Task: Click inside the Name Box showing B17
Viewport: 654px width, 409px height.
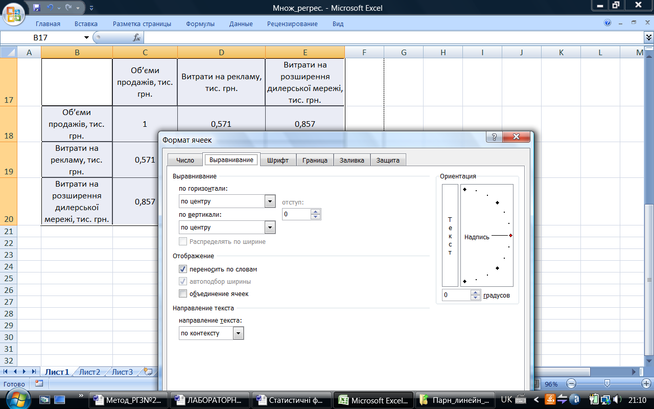Action: 42,37
